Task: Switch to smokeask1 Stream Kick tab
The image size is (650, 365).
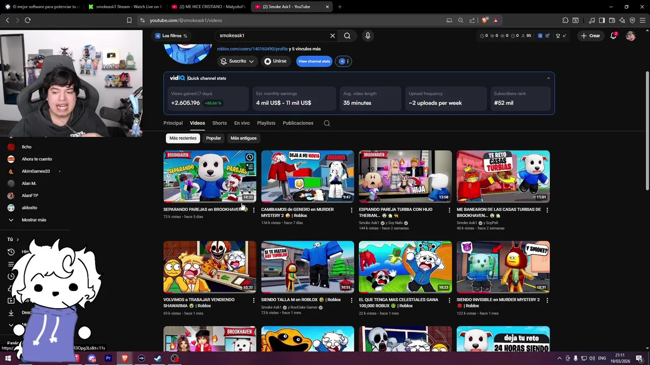Action: [x=124, y=7]
